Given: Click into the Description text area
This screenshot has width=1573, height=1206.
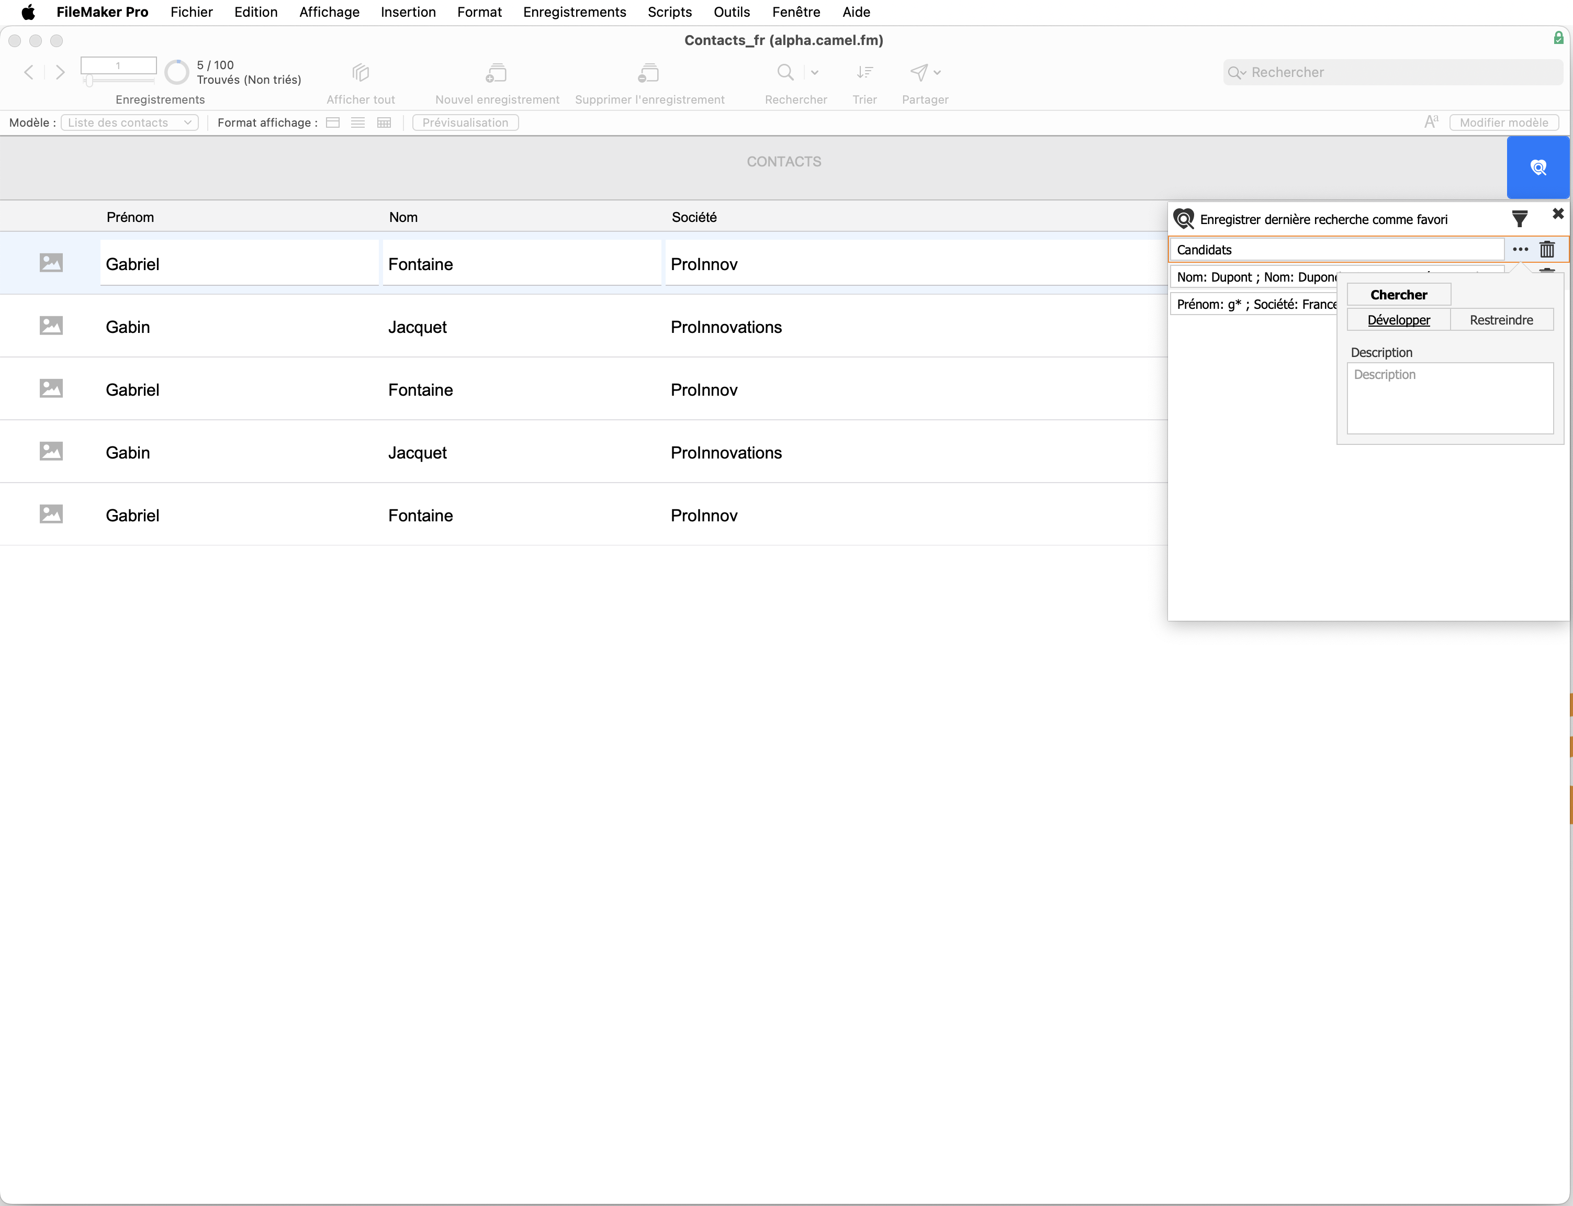Looking at the screenshot, I should [x=1450, y=398].
